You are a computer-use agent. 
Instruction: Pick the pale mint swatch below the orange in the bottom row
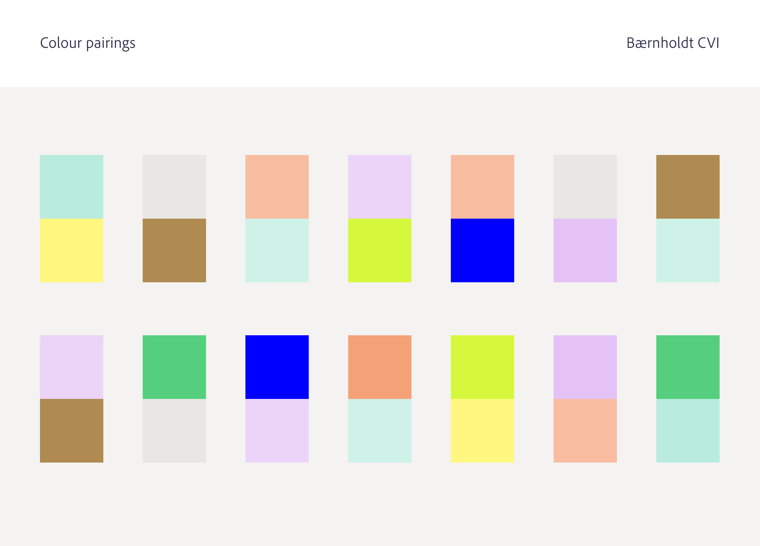point(380,431)
